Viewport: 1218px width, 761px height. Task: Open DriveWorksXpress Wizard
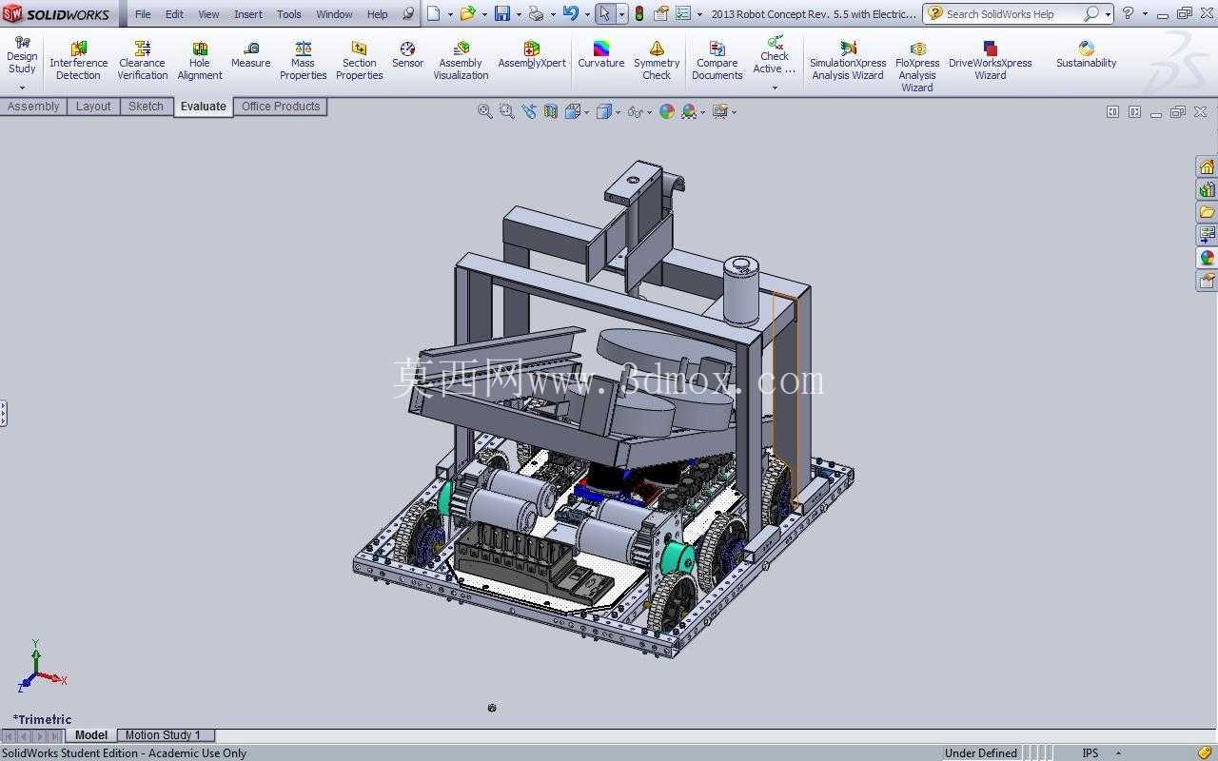991,61
